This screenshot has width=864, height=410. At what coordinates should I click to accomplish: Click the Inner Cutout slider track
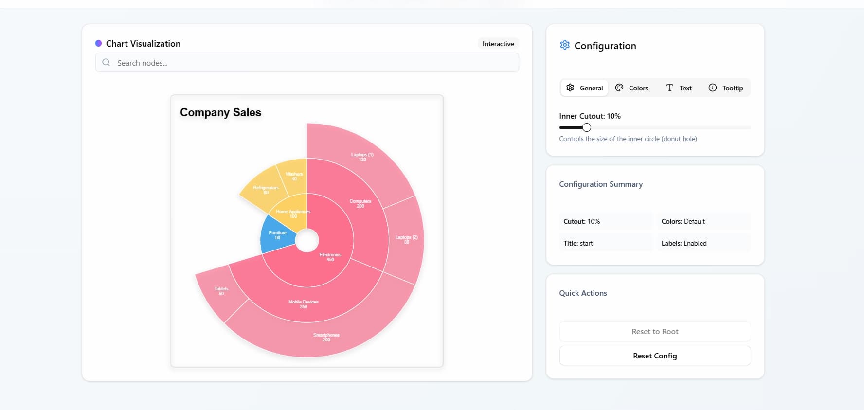655,127
